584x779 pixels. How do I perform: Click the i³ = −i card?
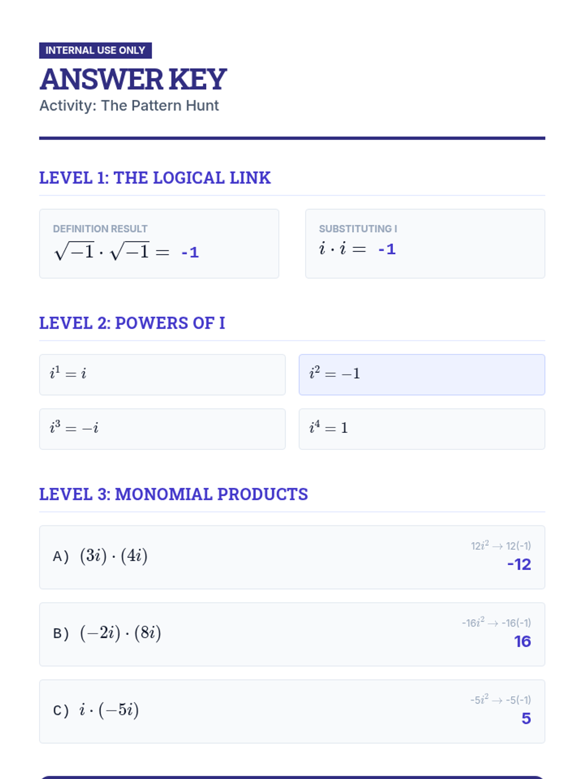(162, 429)
